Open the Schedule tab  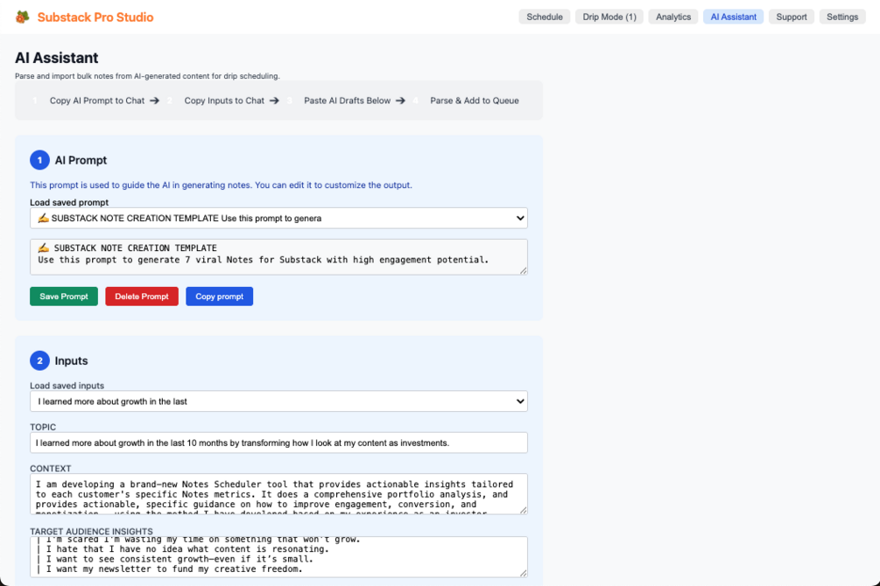[x=545, y=17]
